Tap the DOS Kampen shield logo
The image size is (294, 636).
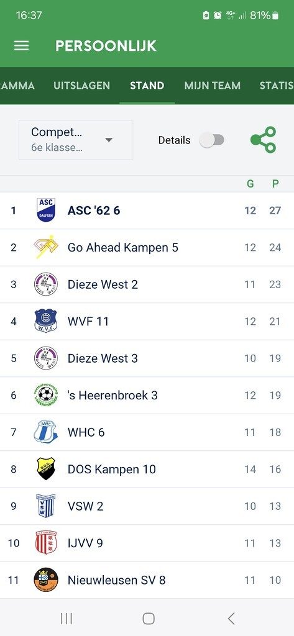[45, 469]
